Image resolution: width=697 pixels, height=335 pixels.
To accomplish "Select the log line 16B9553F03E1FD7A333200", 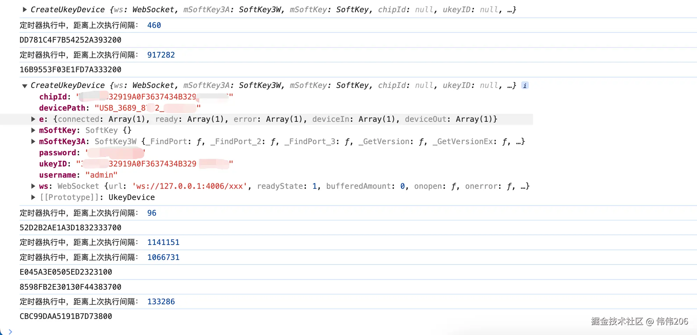I will 71,70.
